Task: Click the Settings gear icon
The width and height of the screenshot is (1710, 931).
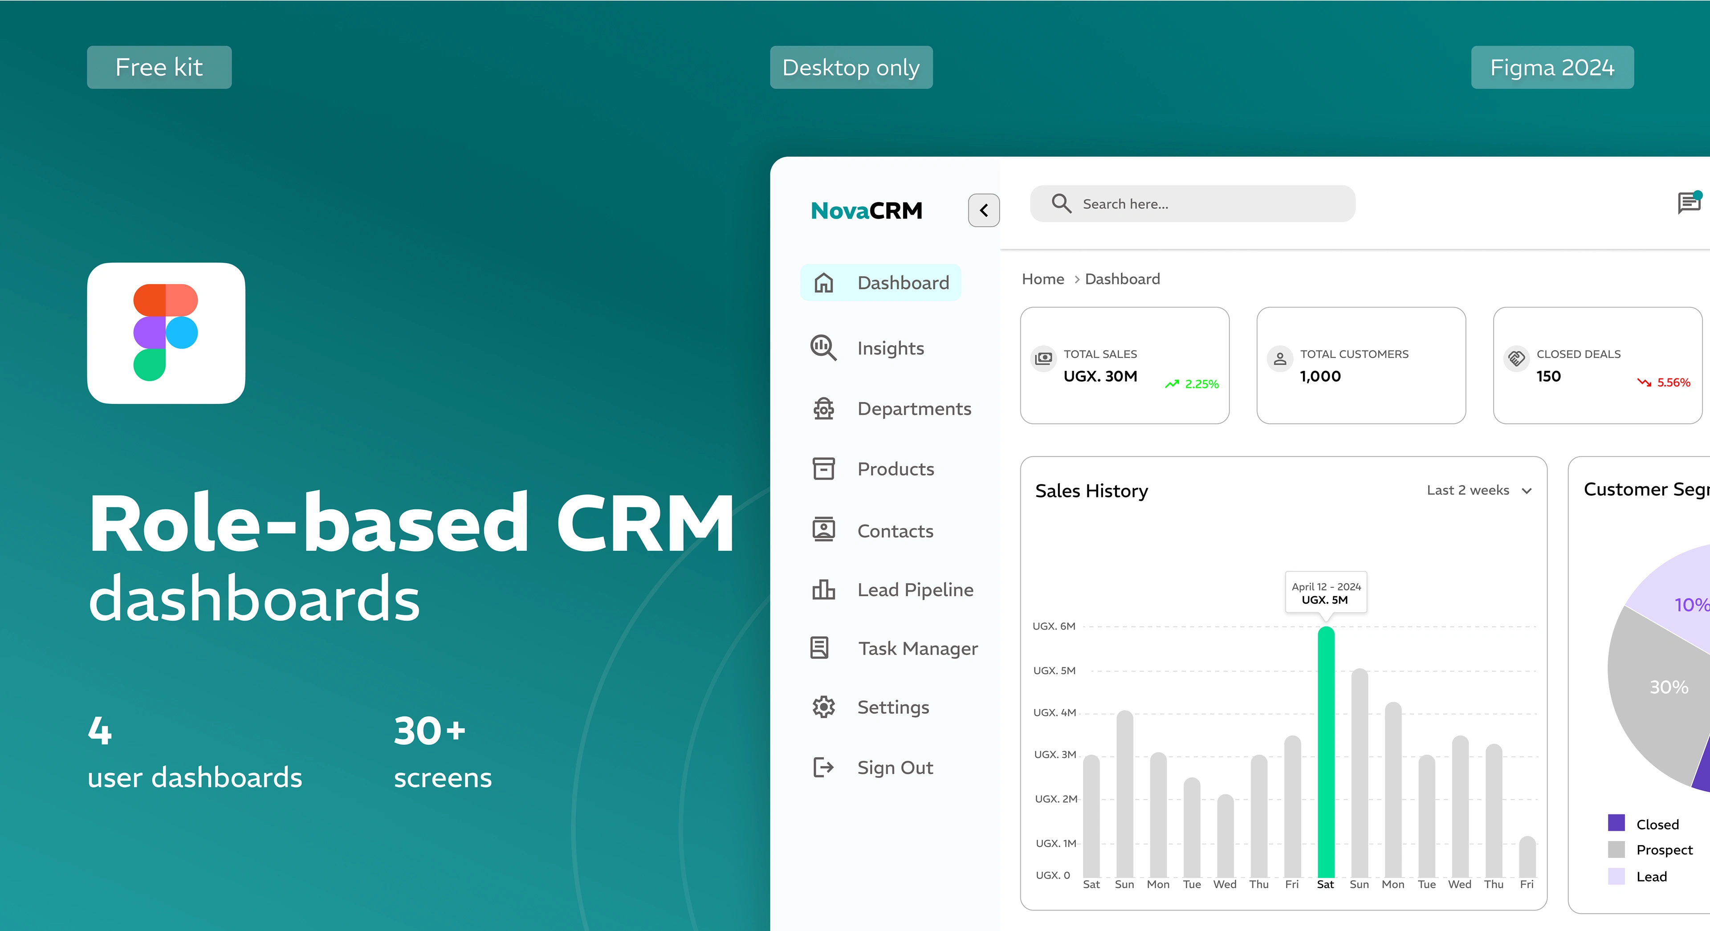Action: pyautogui.click(x=823, y=707)
